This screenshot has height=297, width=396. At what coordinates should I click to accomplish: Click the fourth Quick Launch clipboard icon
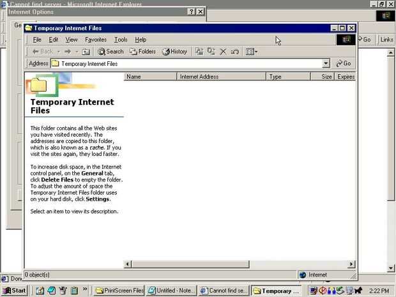[74, 291]
